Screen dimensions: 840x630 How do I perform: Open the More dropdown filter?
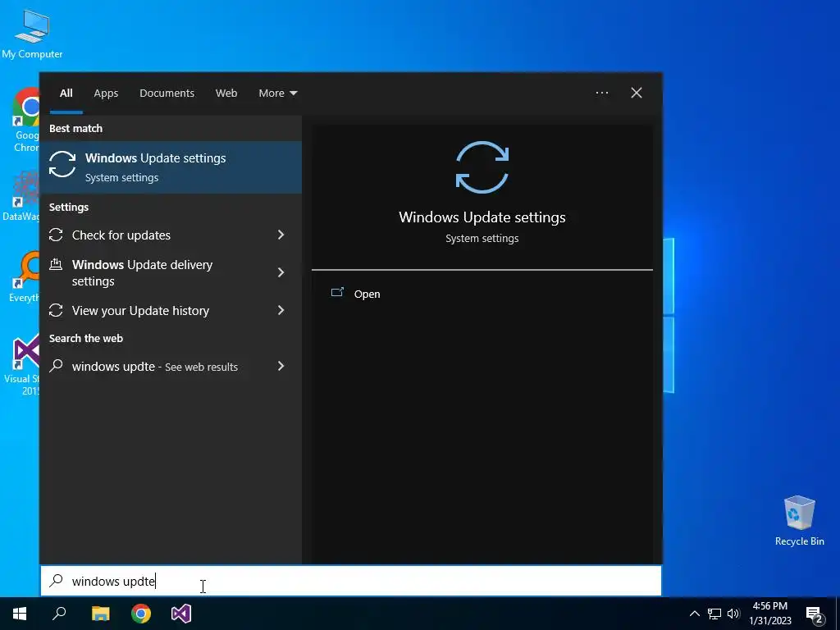[278, 94]
